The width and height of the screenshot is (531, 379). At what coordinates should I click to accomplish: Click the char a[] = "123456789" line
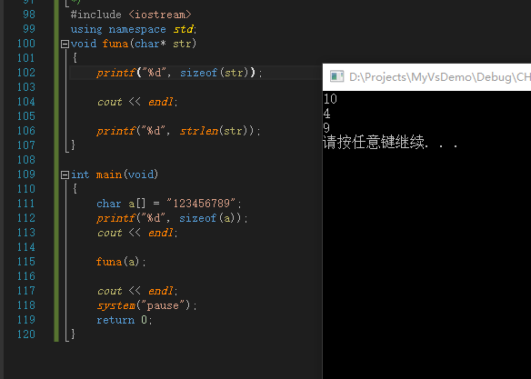tap(169, 204)
